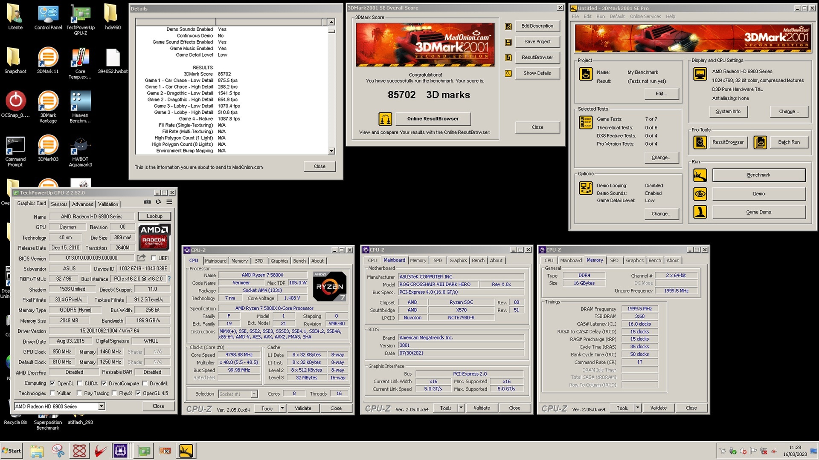
Task: Launch the Heaven Benchmark desktop shortcut
Action: pyautogui.click(x=80, y=107)
